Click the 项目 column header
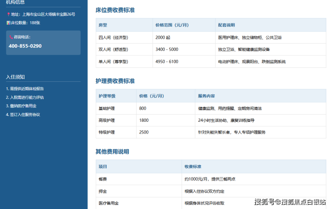333x209 pixels. click(139, 167)
